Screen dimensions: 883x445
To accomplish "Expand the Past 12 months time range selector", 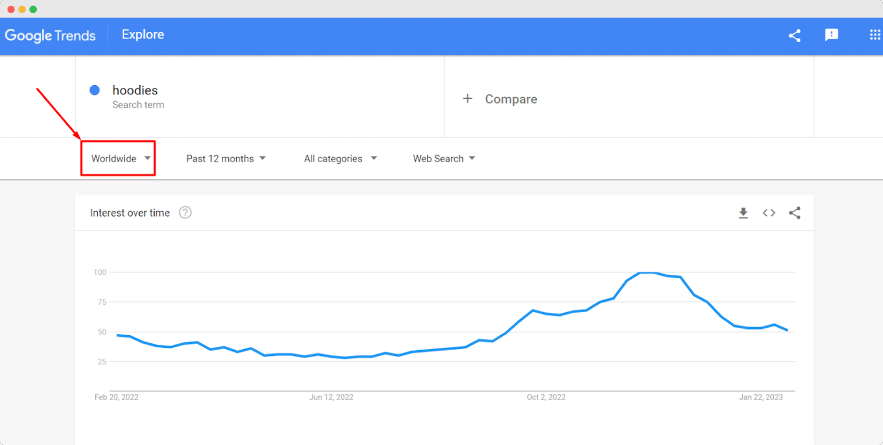I will (x=225, y=158).
